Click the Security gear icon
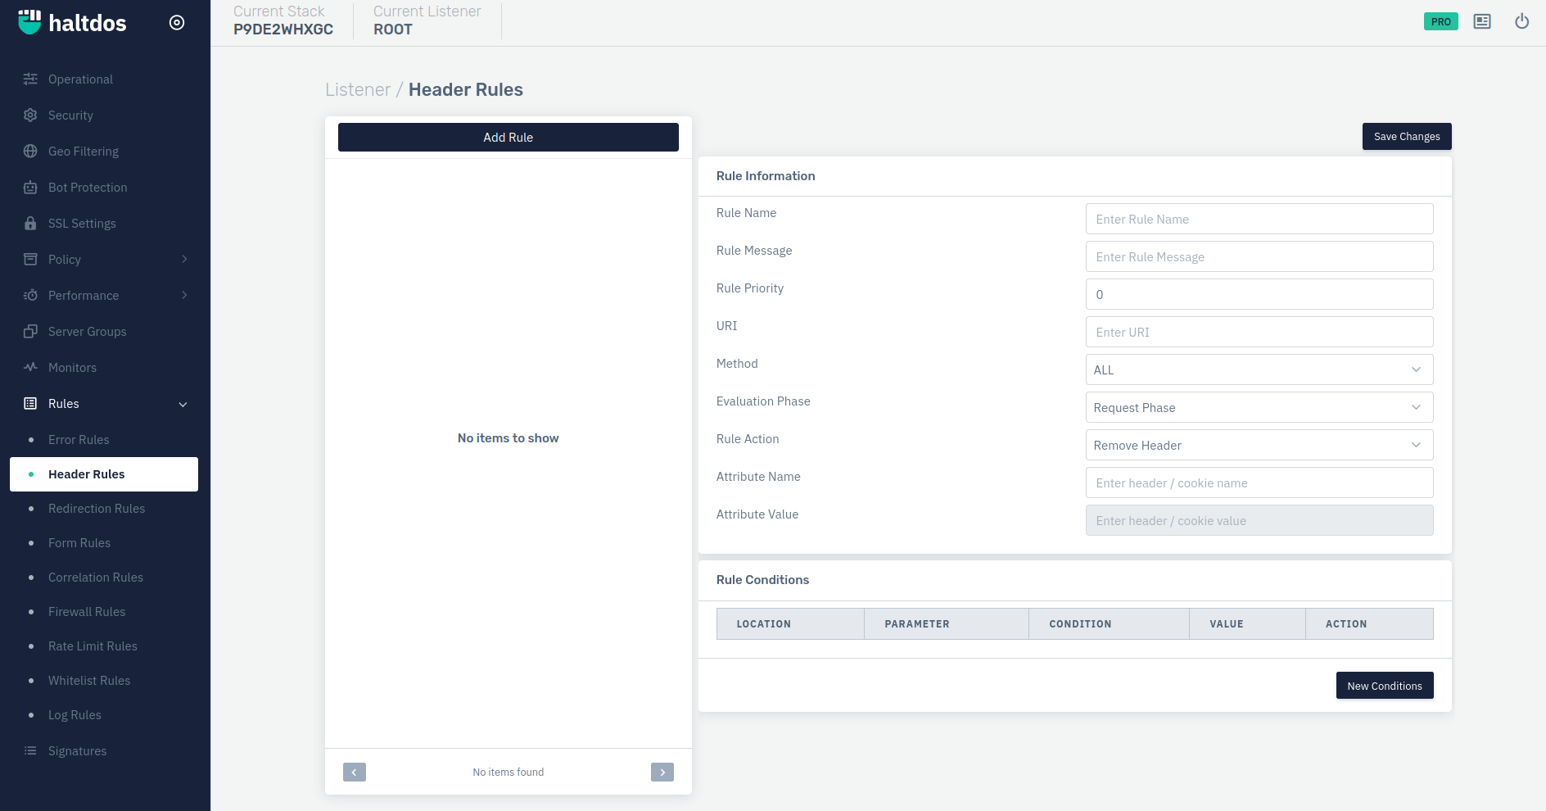 [x=30, y=116]
